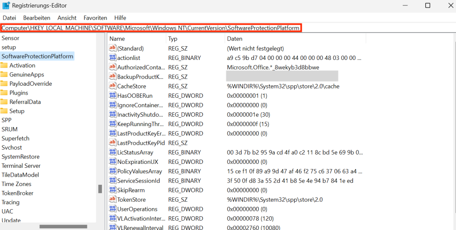
Task: Select the TokenStore string value icon
Action: (x=112, y=199)
